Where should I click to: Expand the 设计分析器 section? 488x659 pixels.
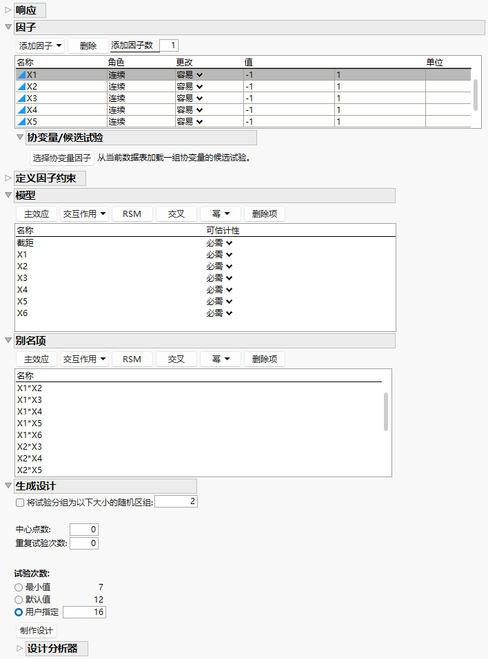point(19,648)
